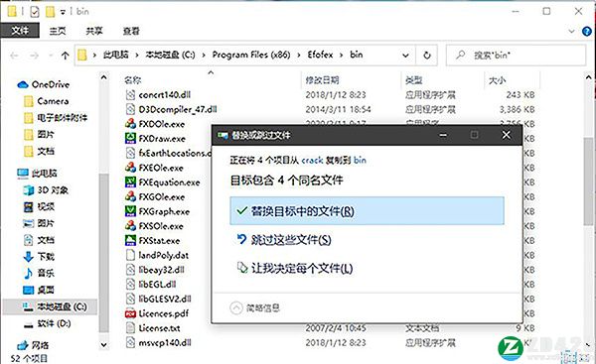Click the OneDrive cloud icon in sidebar

point(23,84)
